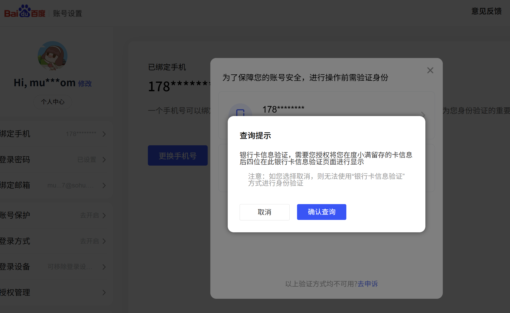Click 去开启 for 登录方式
Image resolution: width=510 pixels, height=313 pixels.
coord(89,241)
